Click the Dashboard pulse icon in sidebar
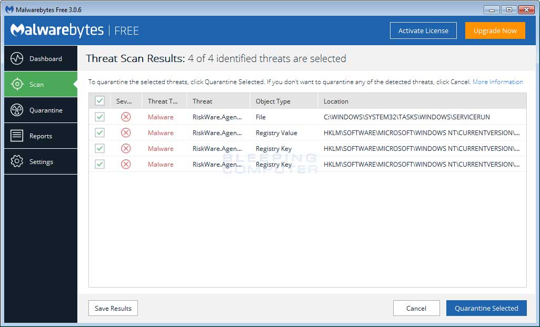 pos(17,58)
